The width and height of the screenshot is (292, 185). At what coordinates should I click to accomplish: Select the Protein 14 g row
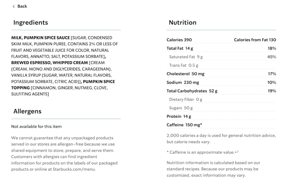221,116
